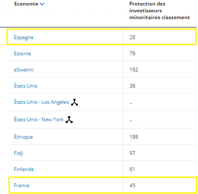
Task: Click the Economie column header
Action: point(26,4)
